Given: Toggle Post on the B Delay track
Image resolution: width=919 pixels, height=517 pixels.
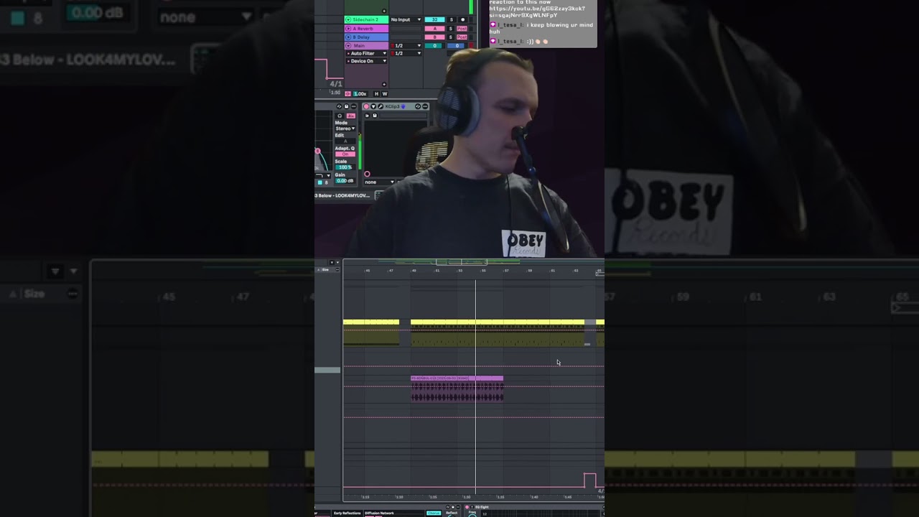Looking at the screenshot, I should [462, 37].
